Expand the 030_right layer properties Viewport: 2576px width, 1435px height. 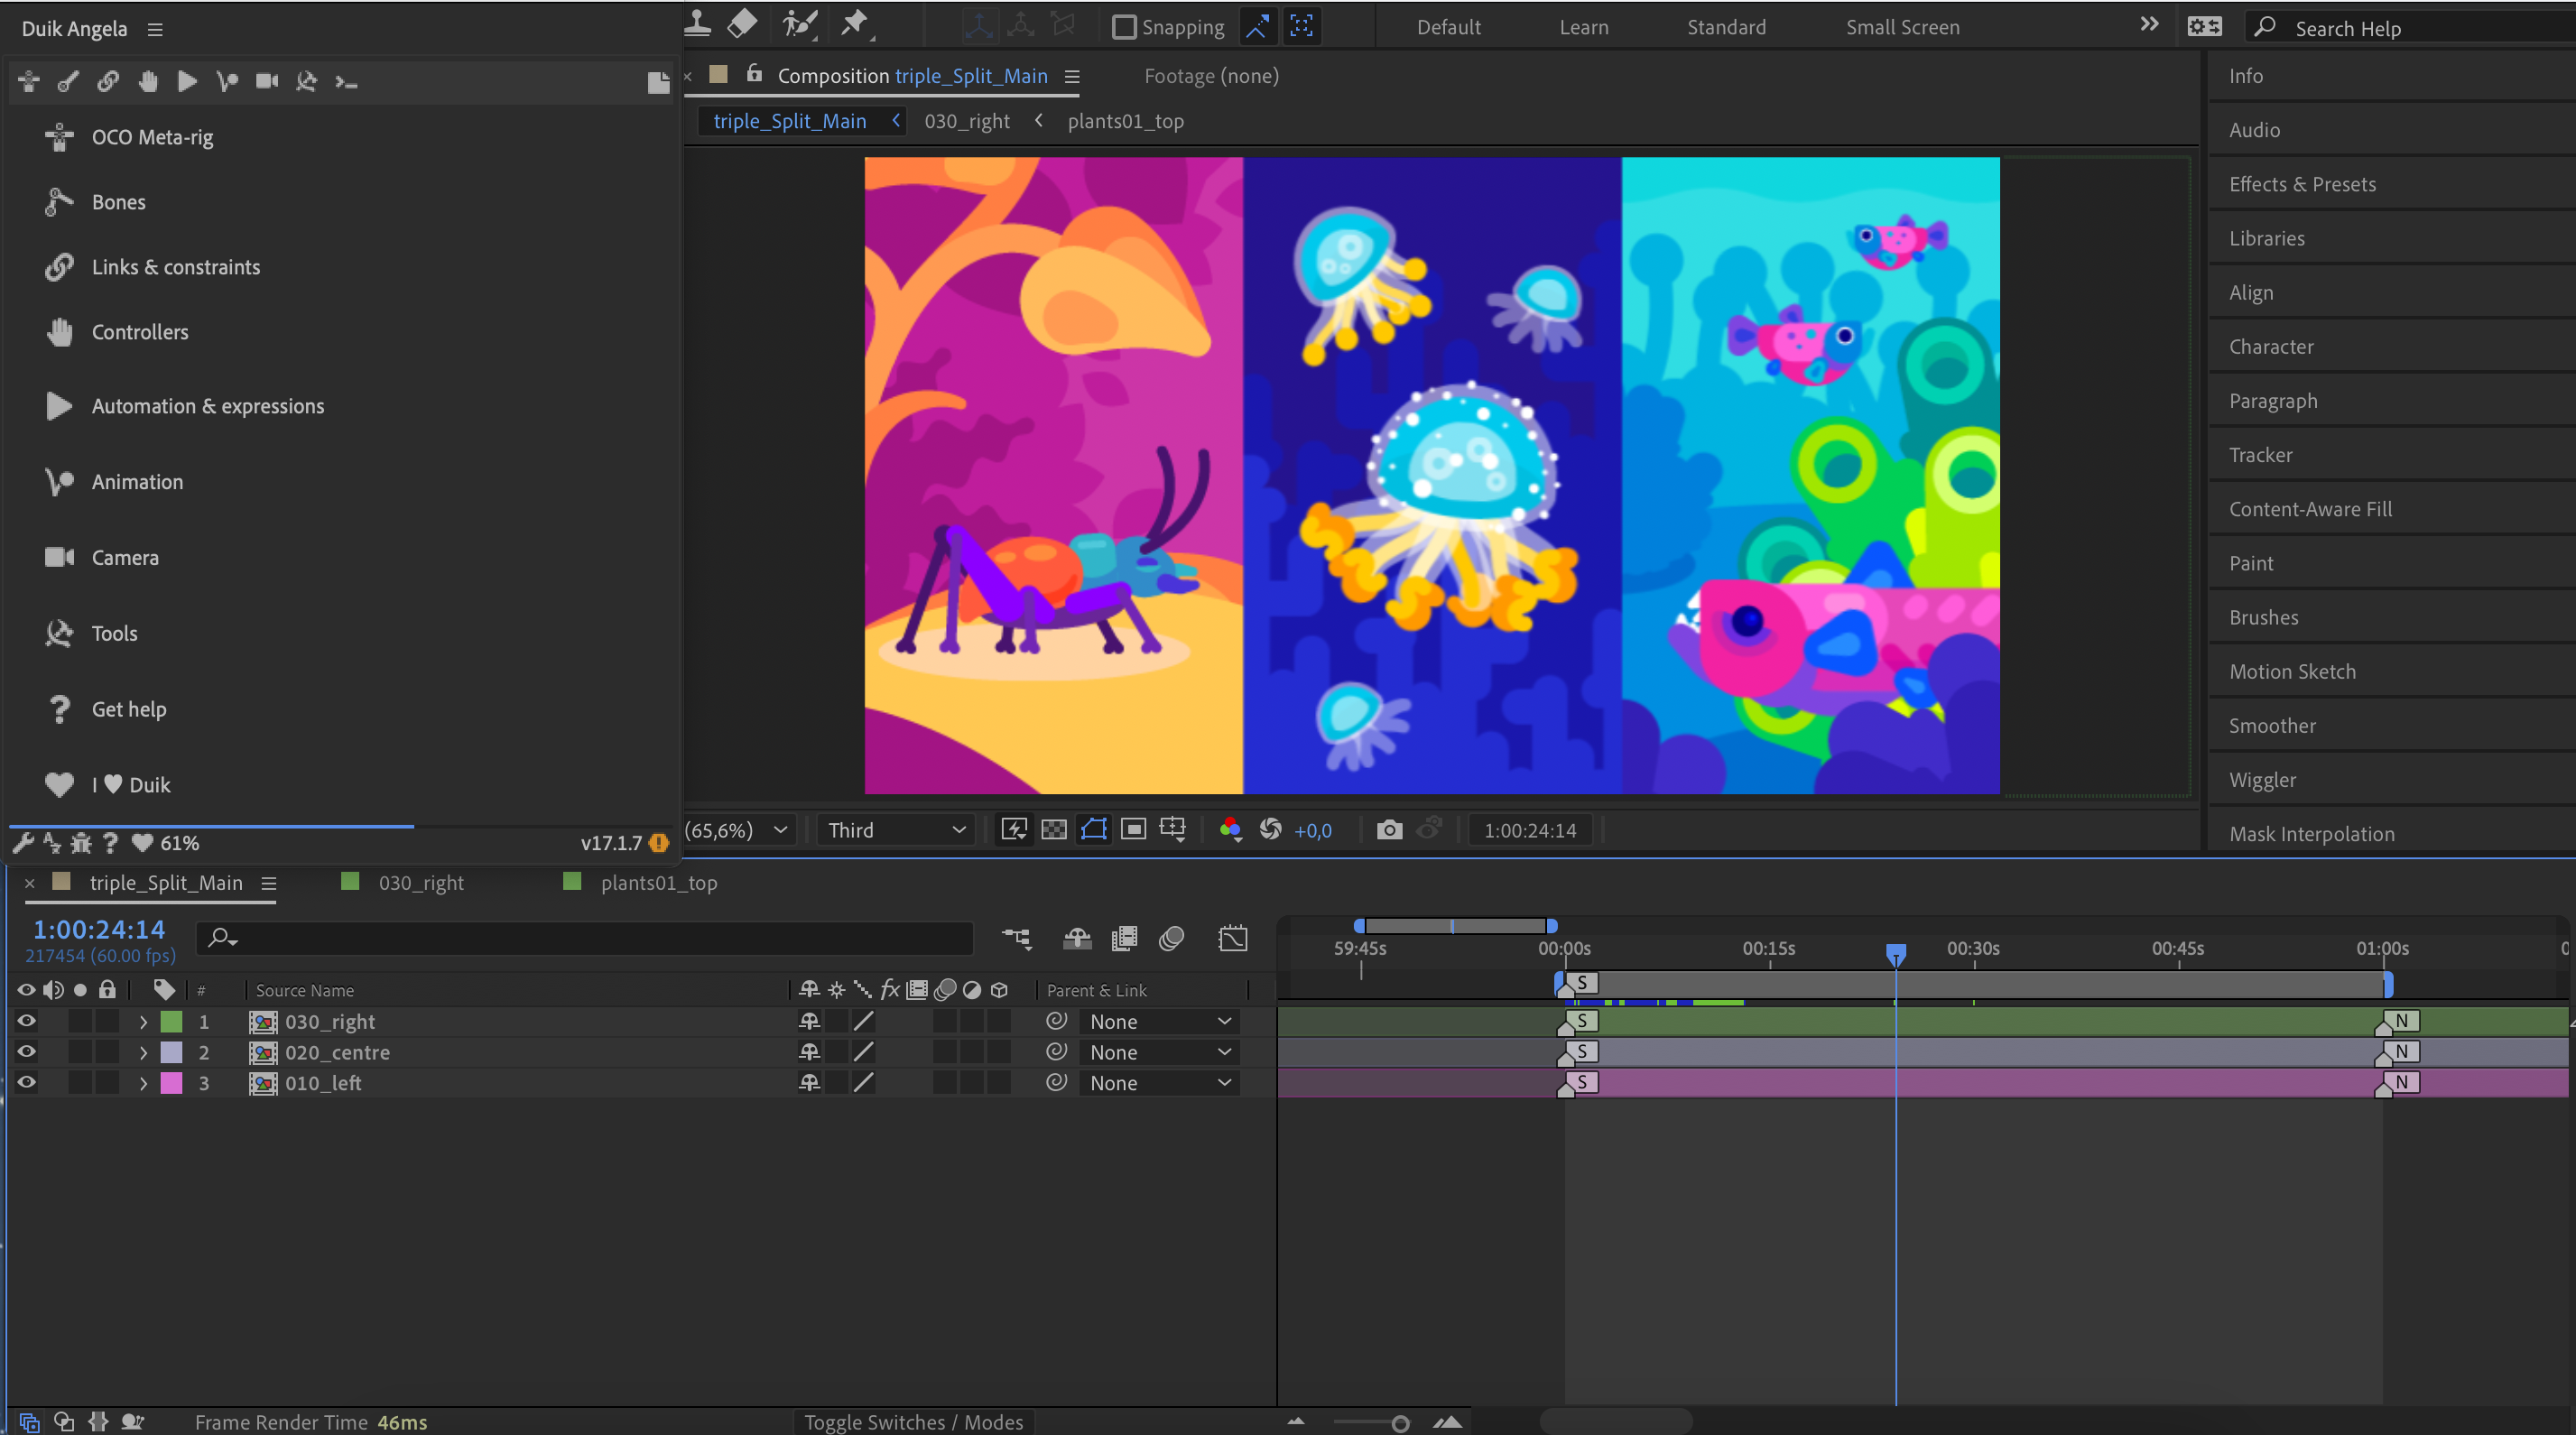pyautogui.click(x=143, y=1021)
